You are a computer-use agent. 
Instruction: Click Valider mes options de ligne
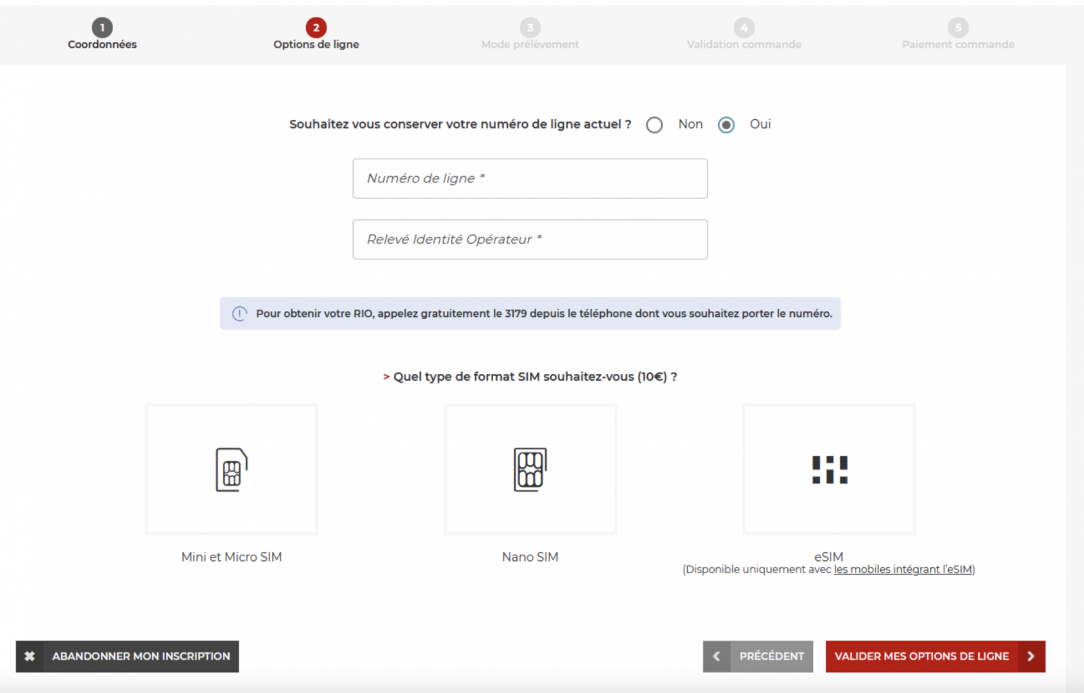click(x=921, y=656)
